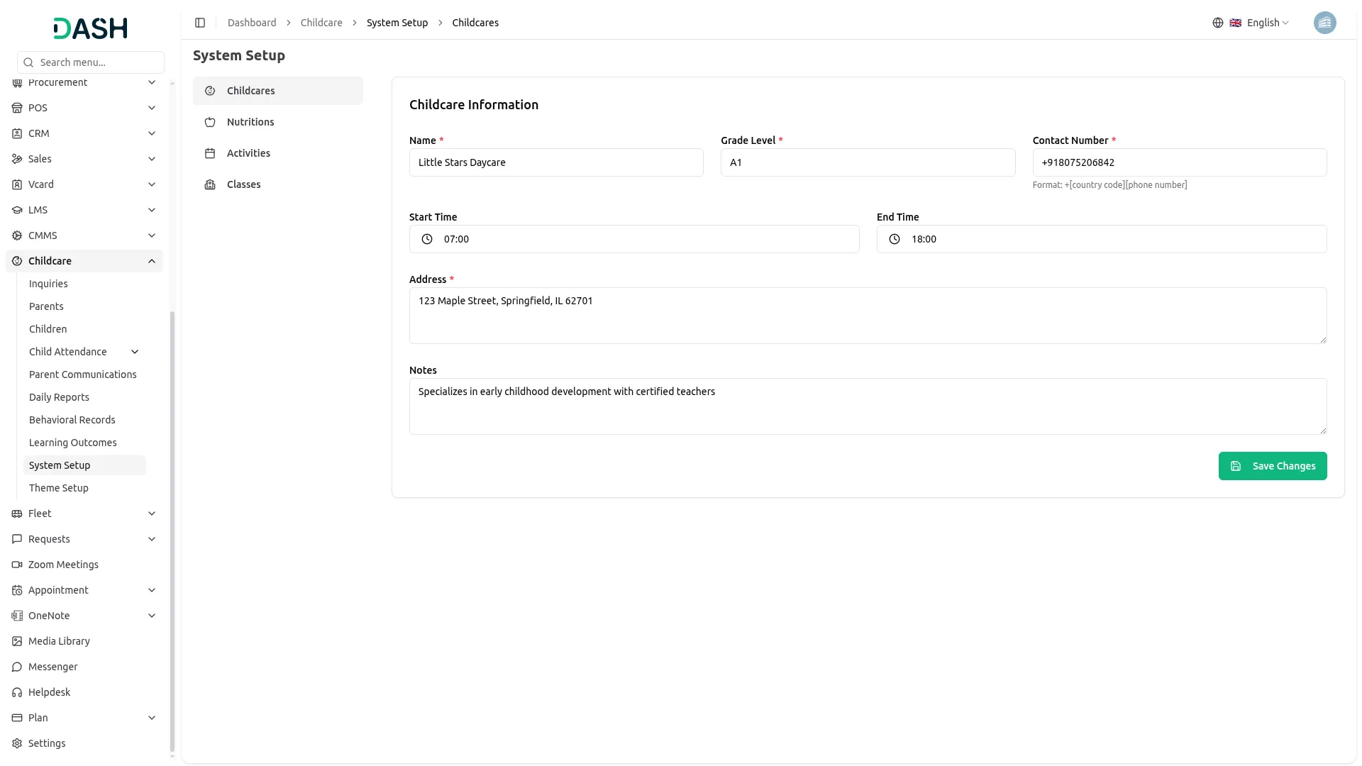Click the globe language icon
This screenshot has height=766, width=1362.
click(x=1217, y=23)
